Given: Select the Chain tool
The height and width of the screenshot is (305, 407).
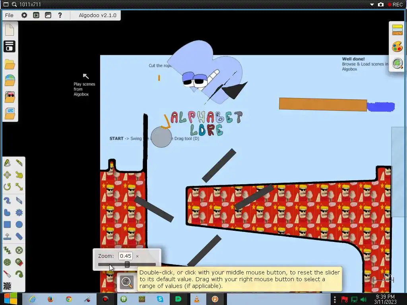Looking at the screenshot, I should [19, 236].
